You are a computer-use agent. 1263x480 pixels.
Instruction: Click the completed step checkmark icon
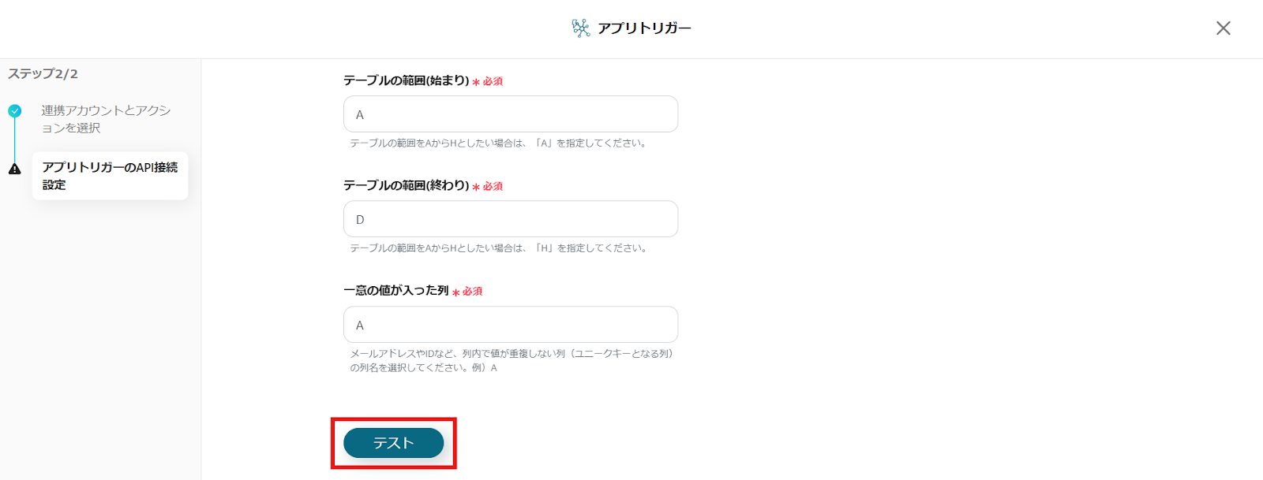(15, 111)
